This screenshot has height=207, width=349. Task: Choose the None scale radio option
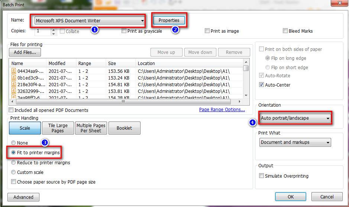click(13, 143)
